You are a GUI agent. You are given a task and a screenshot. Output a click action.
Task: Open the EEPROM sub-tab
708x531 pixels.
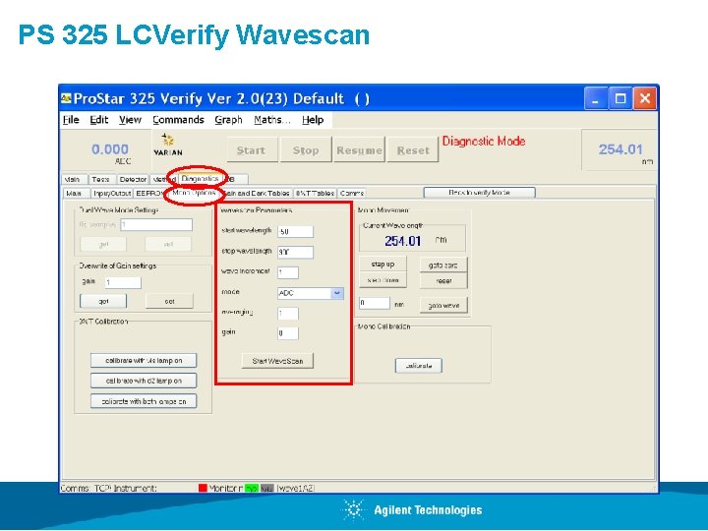pos(149,194)
